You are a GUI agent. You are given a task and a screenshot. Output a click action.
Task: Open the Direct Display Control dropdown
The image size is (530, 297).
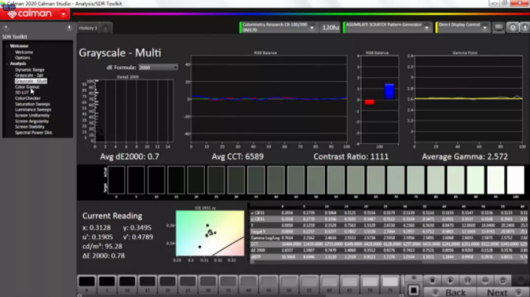[x=484, y=27]
